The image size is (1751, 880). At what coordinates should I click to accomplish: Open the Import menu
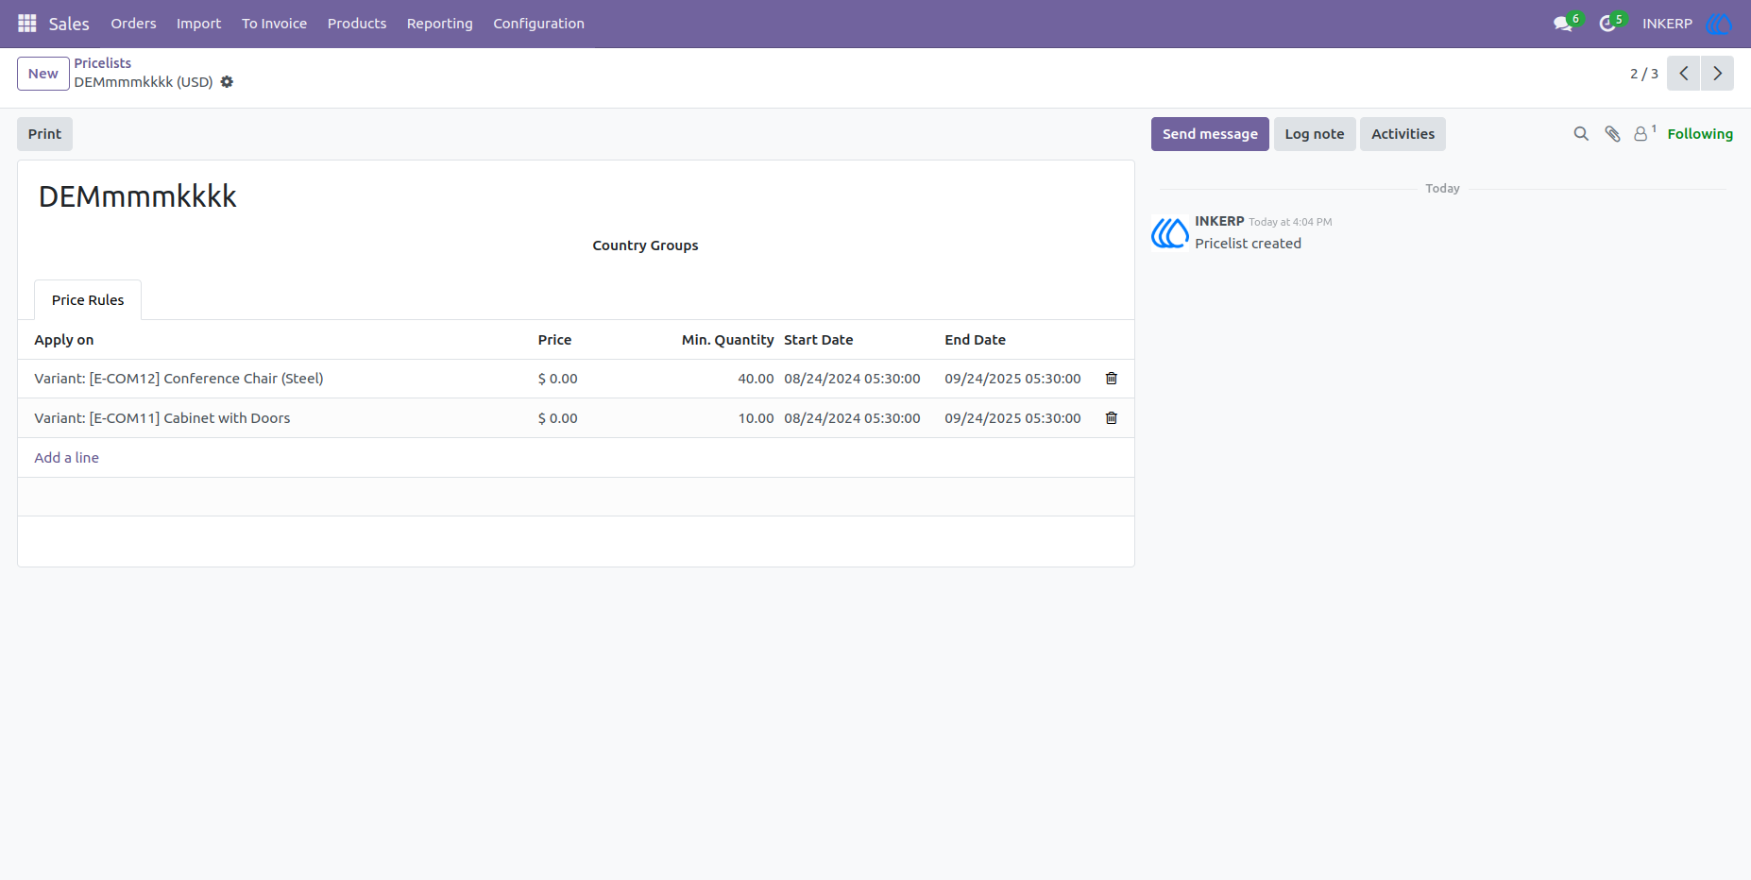[198, 24]
